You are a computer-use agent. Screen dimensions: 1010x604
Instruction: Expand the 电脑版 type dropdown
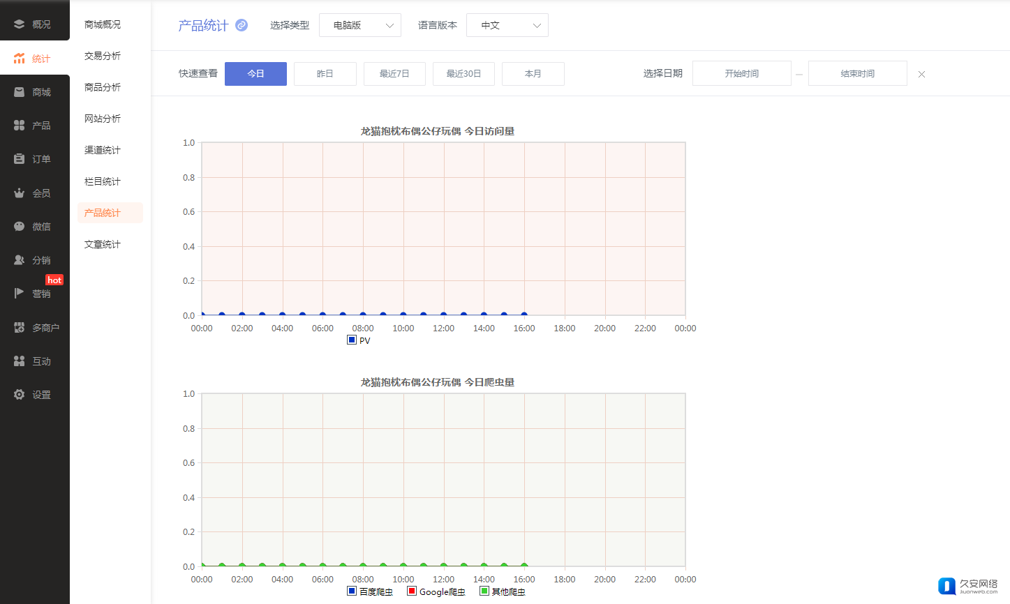pos(359,25)
